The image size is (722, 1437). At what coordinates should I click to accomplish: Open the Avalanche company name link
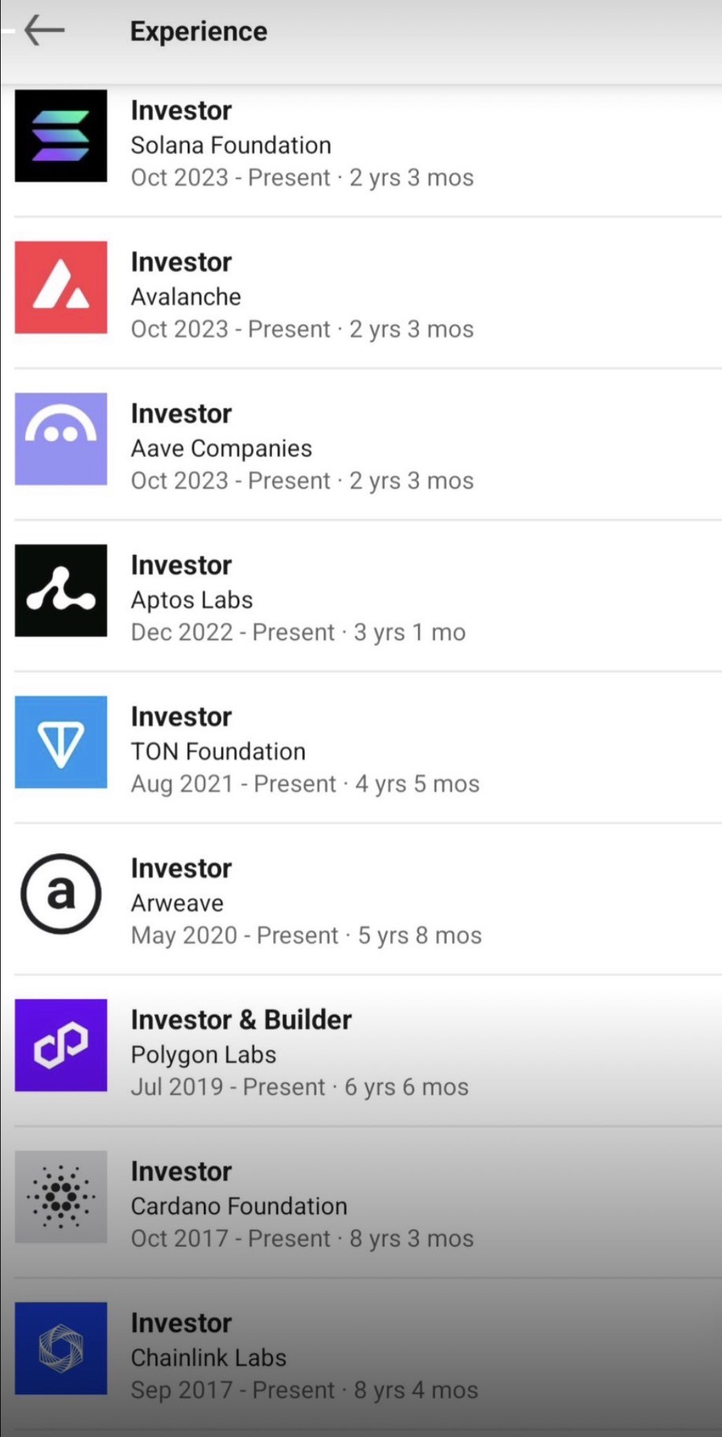pos(186,297)
